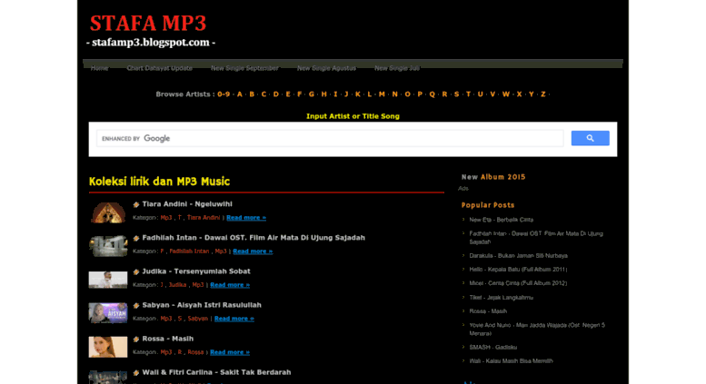
Task: Click the Koleksi lirik dan MP3 Music heading
Action: click(x=159, y=182)
